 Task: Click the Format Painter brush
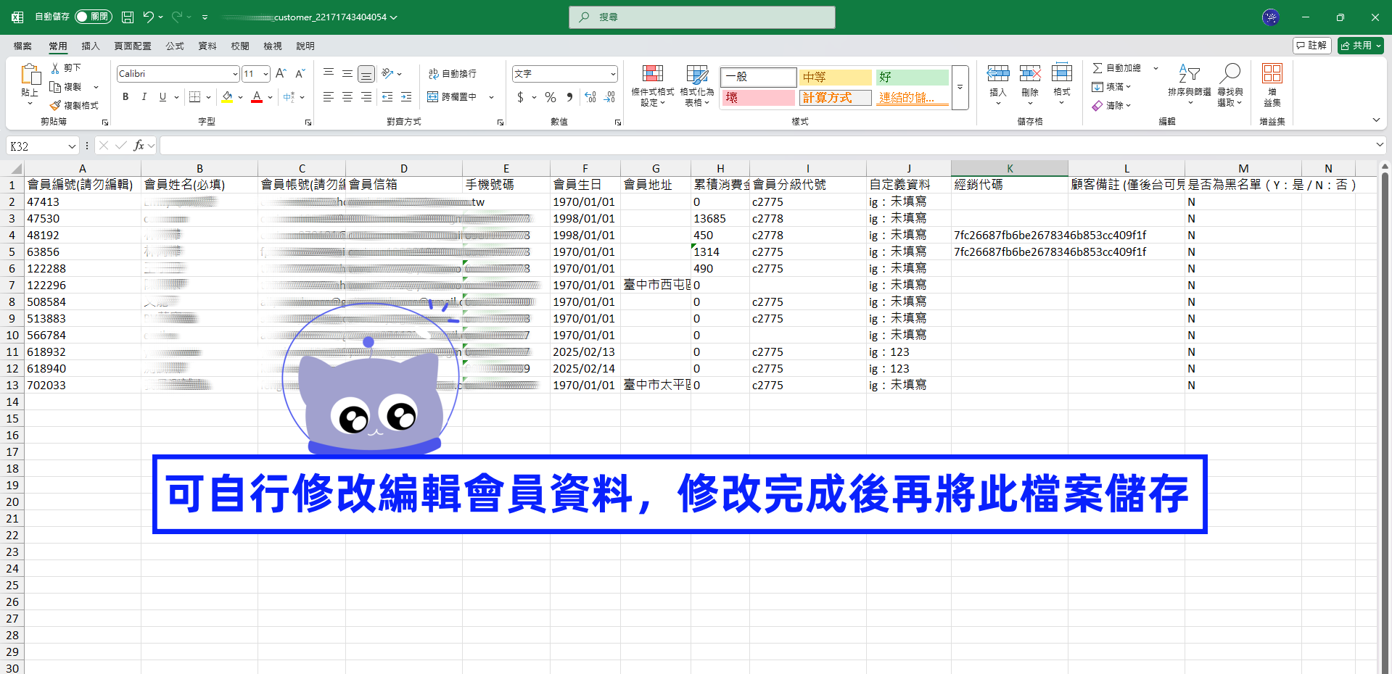pos(55,105)
